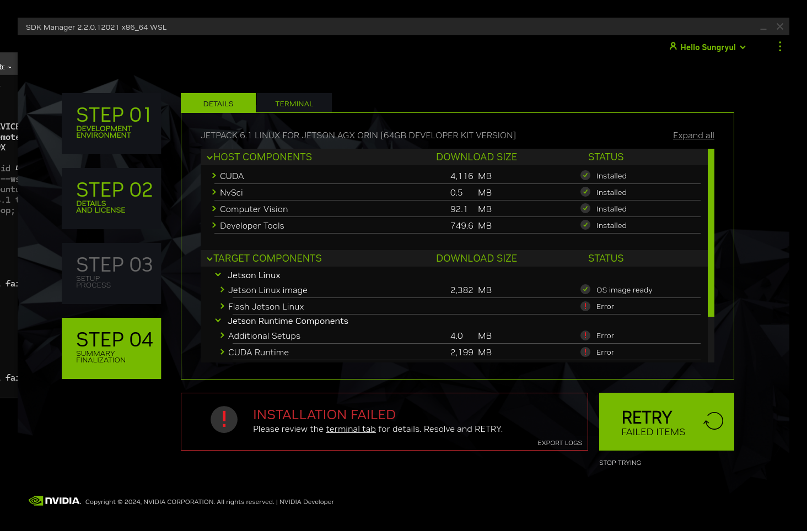Go to Step 04 Summary Finalization
Screen dimensions: 807x531
[x=111, y=348]
